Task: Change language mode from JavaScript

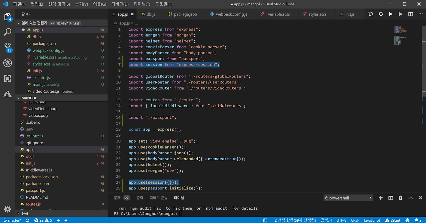Action: (372, 220)
